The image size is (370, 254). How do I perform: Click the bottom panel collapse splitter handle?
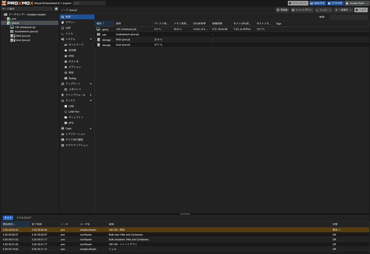(x=185, y=214)
